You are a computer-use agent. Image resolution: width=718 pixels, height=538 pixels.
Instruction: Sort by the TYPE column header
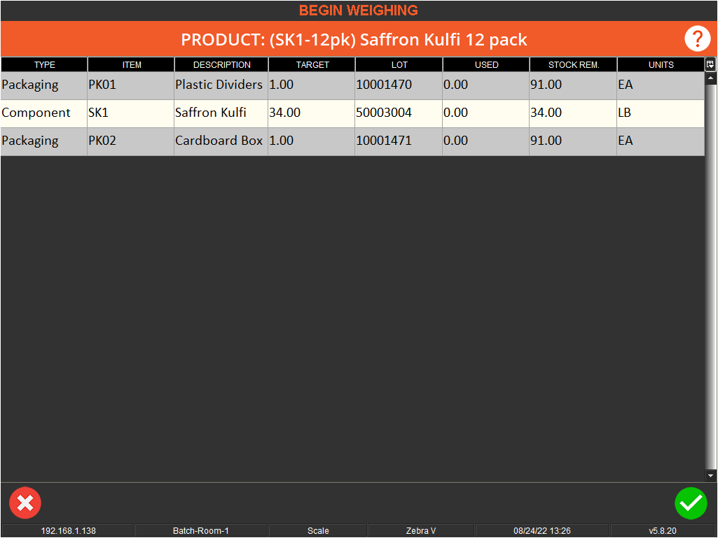point(44,64)
